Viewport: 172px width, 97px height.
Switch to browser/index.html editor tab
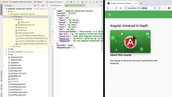coord(75,5)
